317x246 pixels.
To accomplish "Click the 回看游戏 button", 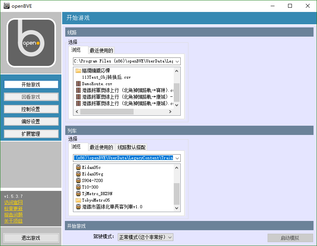I will point(31,97).
